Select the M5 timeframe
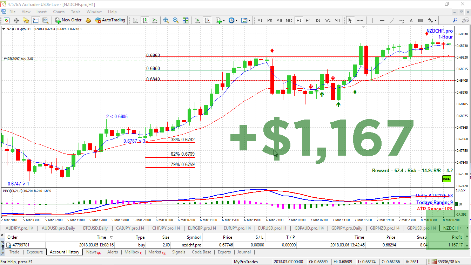 pos(269,20)
